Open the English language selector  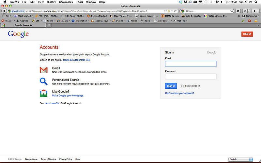click(240, 159)
